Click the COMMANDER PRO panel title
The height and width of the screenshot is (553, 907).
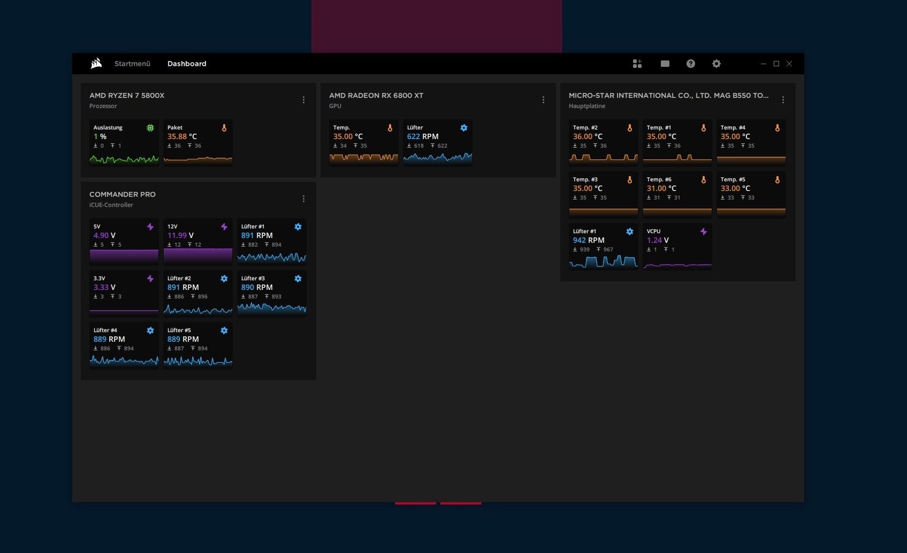click(123, 194)
